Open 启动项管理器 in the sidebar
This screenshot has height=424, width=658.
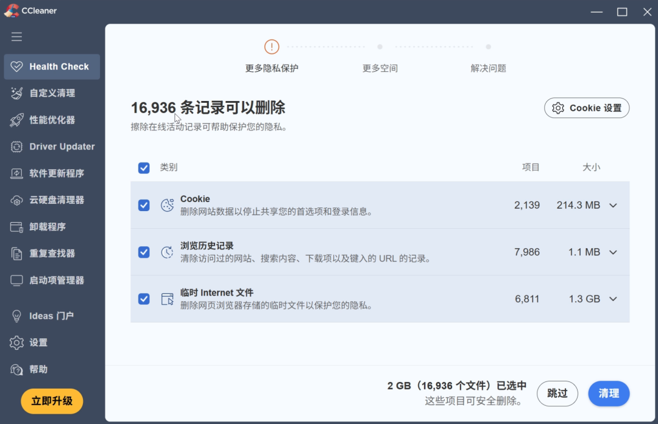(x=52, y=280)
